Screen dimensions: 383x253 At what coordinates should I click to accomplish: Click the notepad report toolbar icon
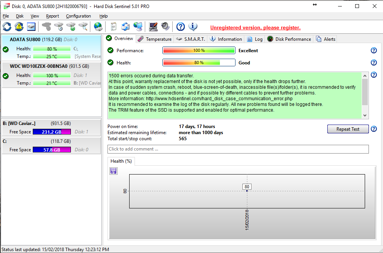click(113, 27)
